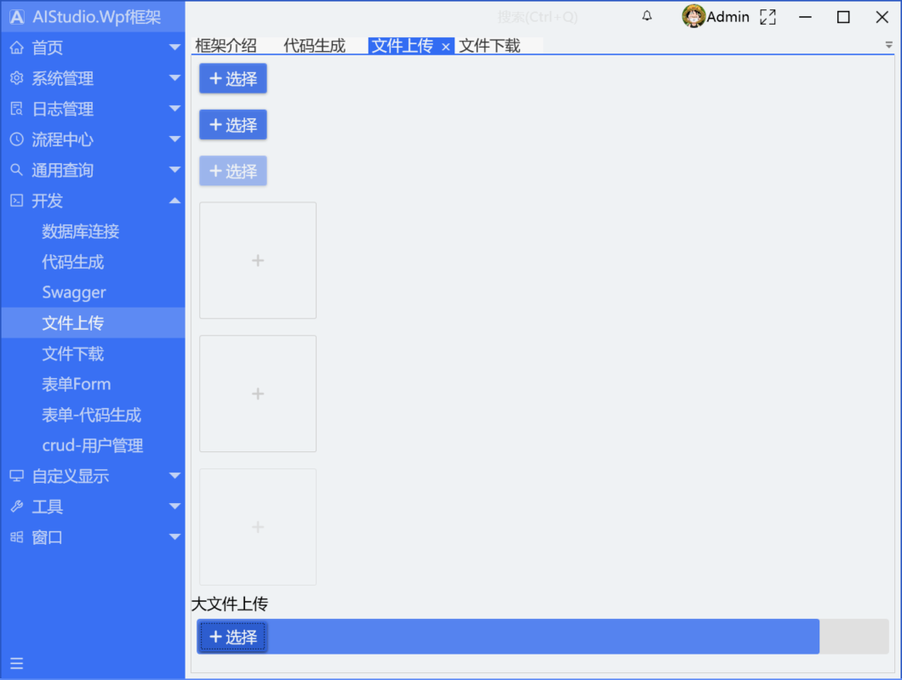Focus the 搜索(Ctrl+Q) search field
Image resolution: width=902 pixels, height=680 pixels.
point(538,17)
